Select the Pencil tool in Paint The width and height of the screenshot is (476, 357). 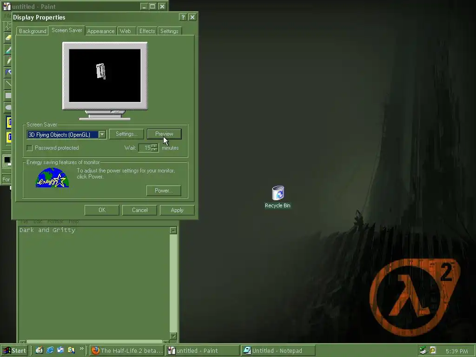[7, 61]
